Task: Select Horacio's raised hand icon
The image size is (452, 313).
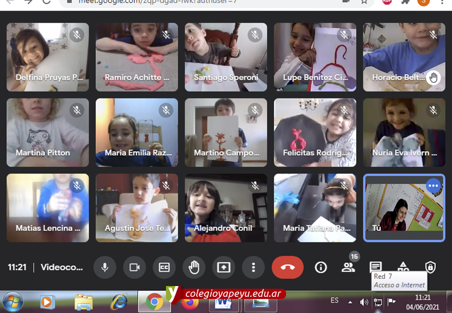Action: (x=433, y=78)
